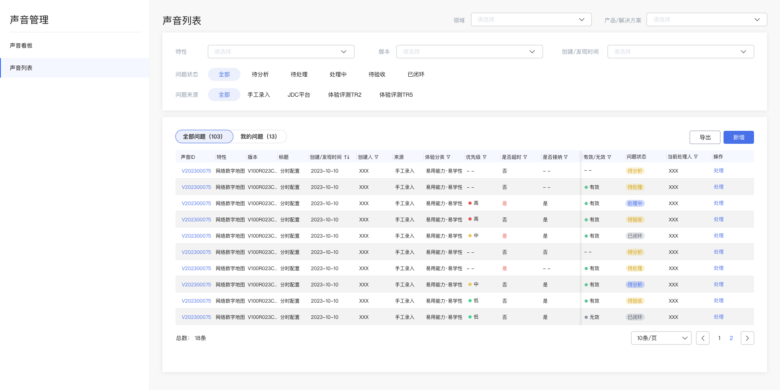Click the 声音ID column header
780x390 pixels.
coord(188,157)
